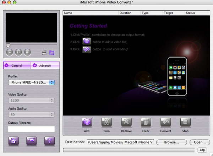Click the clapperboard icon under preview
Image resolution: width=213 pixels, height=156 pixels.
point(44,53)
